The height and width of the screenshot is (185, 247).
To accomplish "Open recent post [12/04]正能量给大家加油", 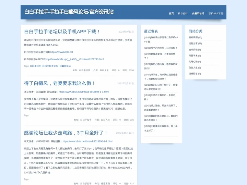I will click(161, 128).
